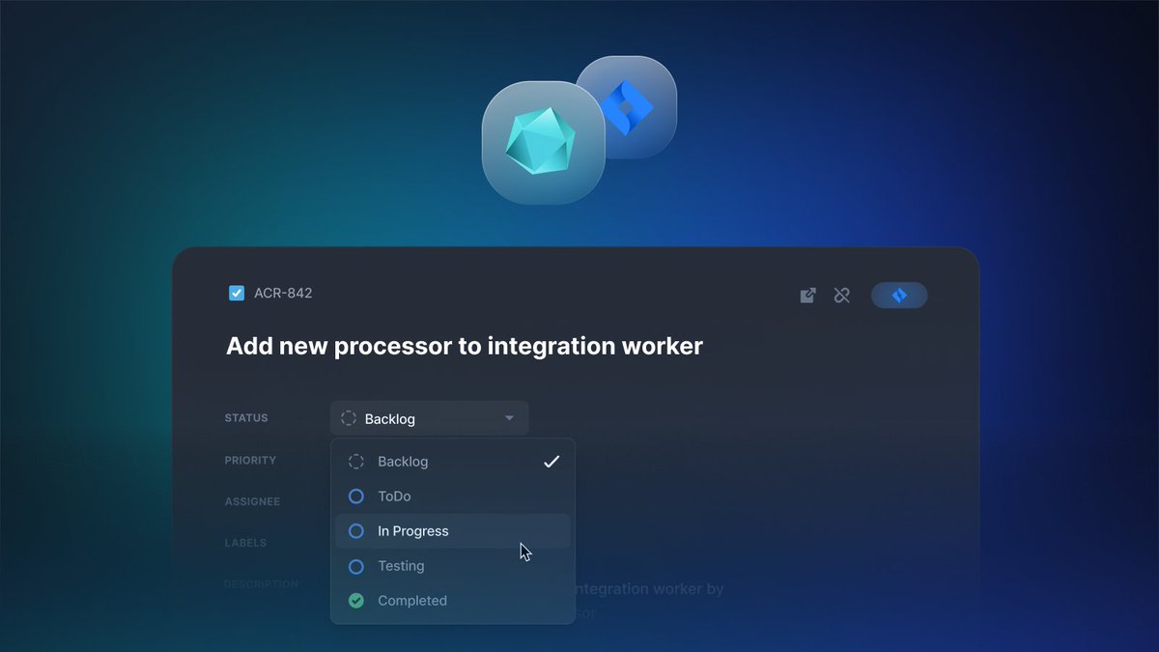The width and height of the screenshot is (1159, 652).
Task: Click the dashed circle icon beside Backlog option
Action: pyautogui.click(x=356, y=462)
